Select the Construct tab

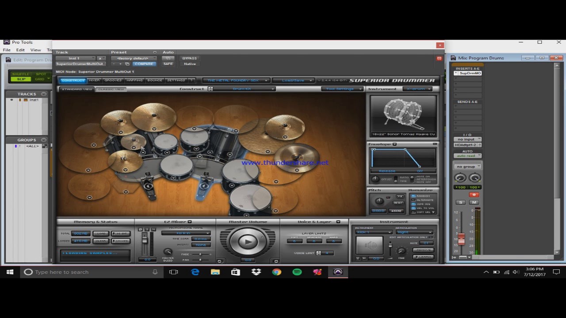[73, 80]
